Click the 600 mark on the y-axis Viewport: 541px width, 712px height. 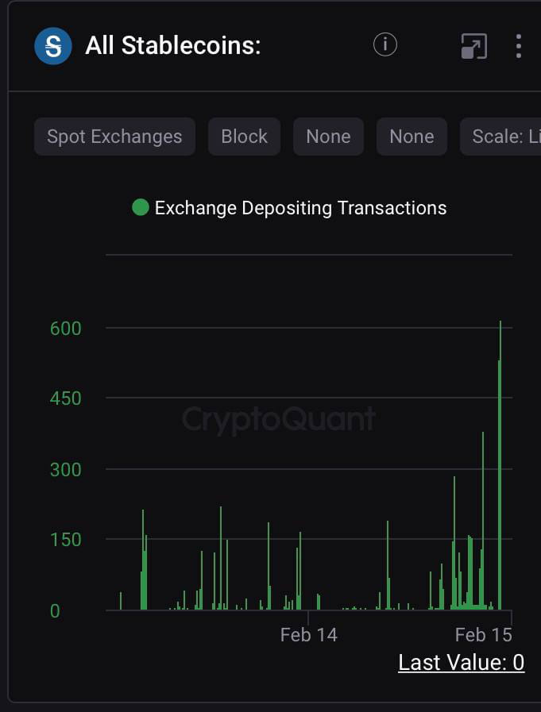(65, 328)
